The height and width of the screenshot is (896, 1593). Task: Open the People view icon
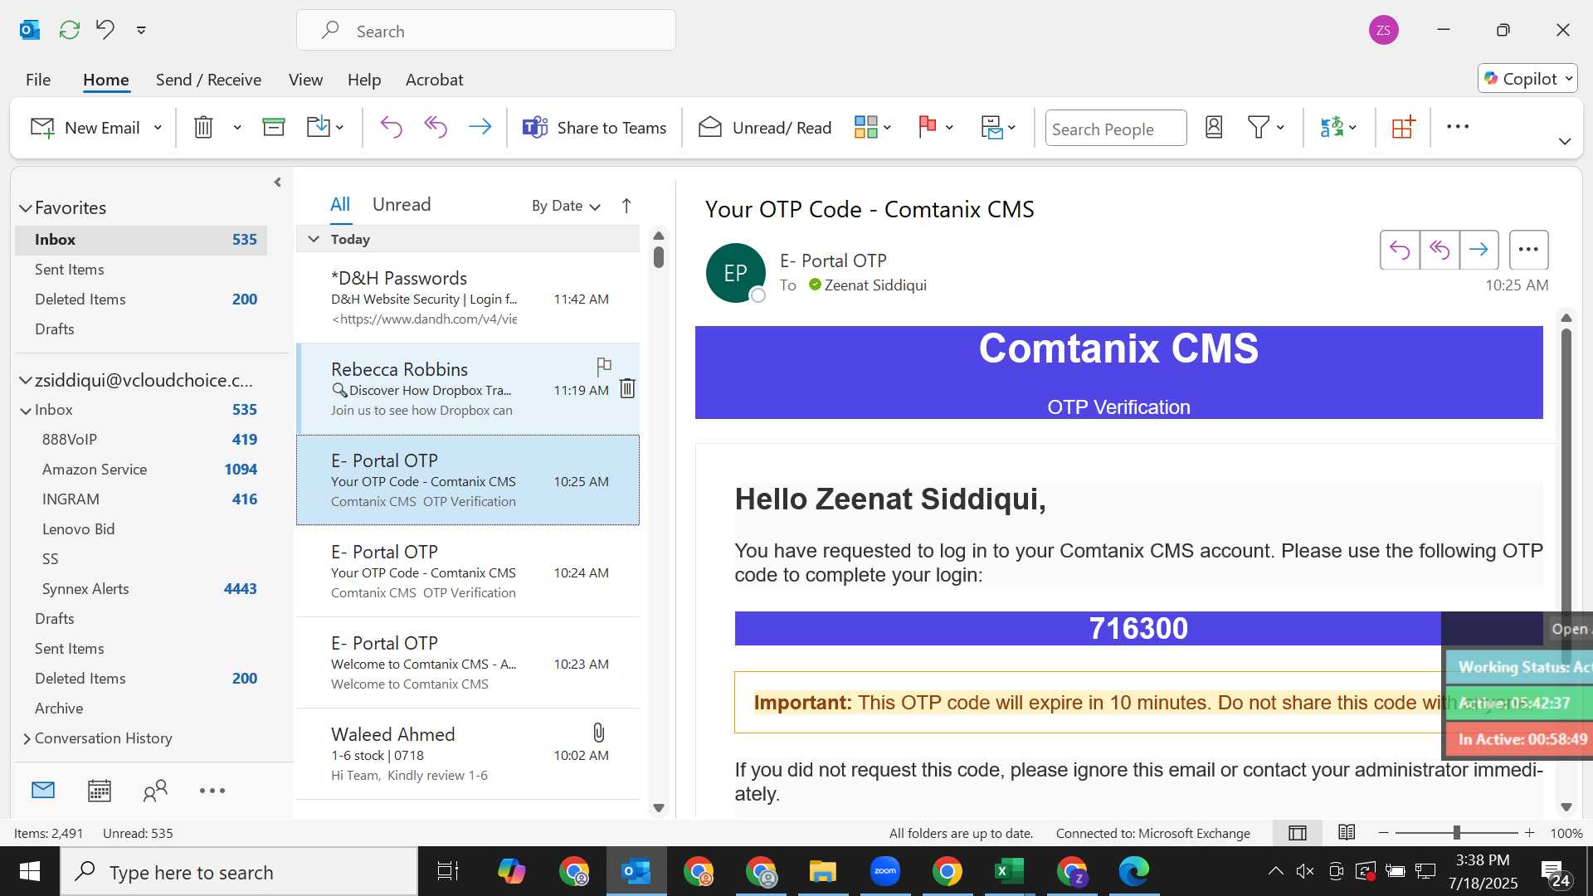click(x=155, y=791)
